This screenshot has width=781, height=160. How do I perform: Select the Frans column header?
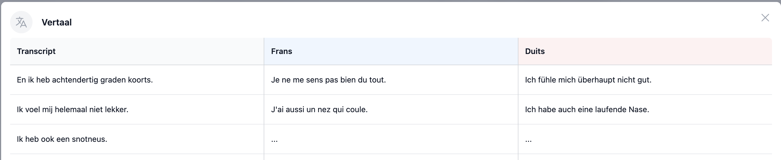pyautogui.click(x=281, y=51)
